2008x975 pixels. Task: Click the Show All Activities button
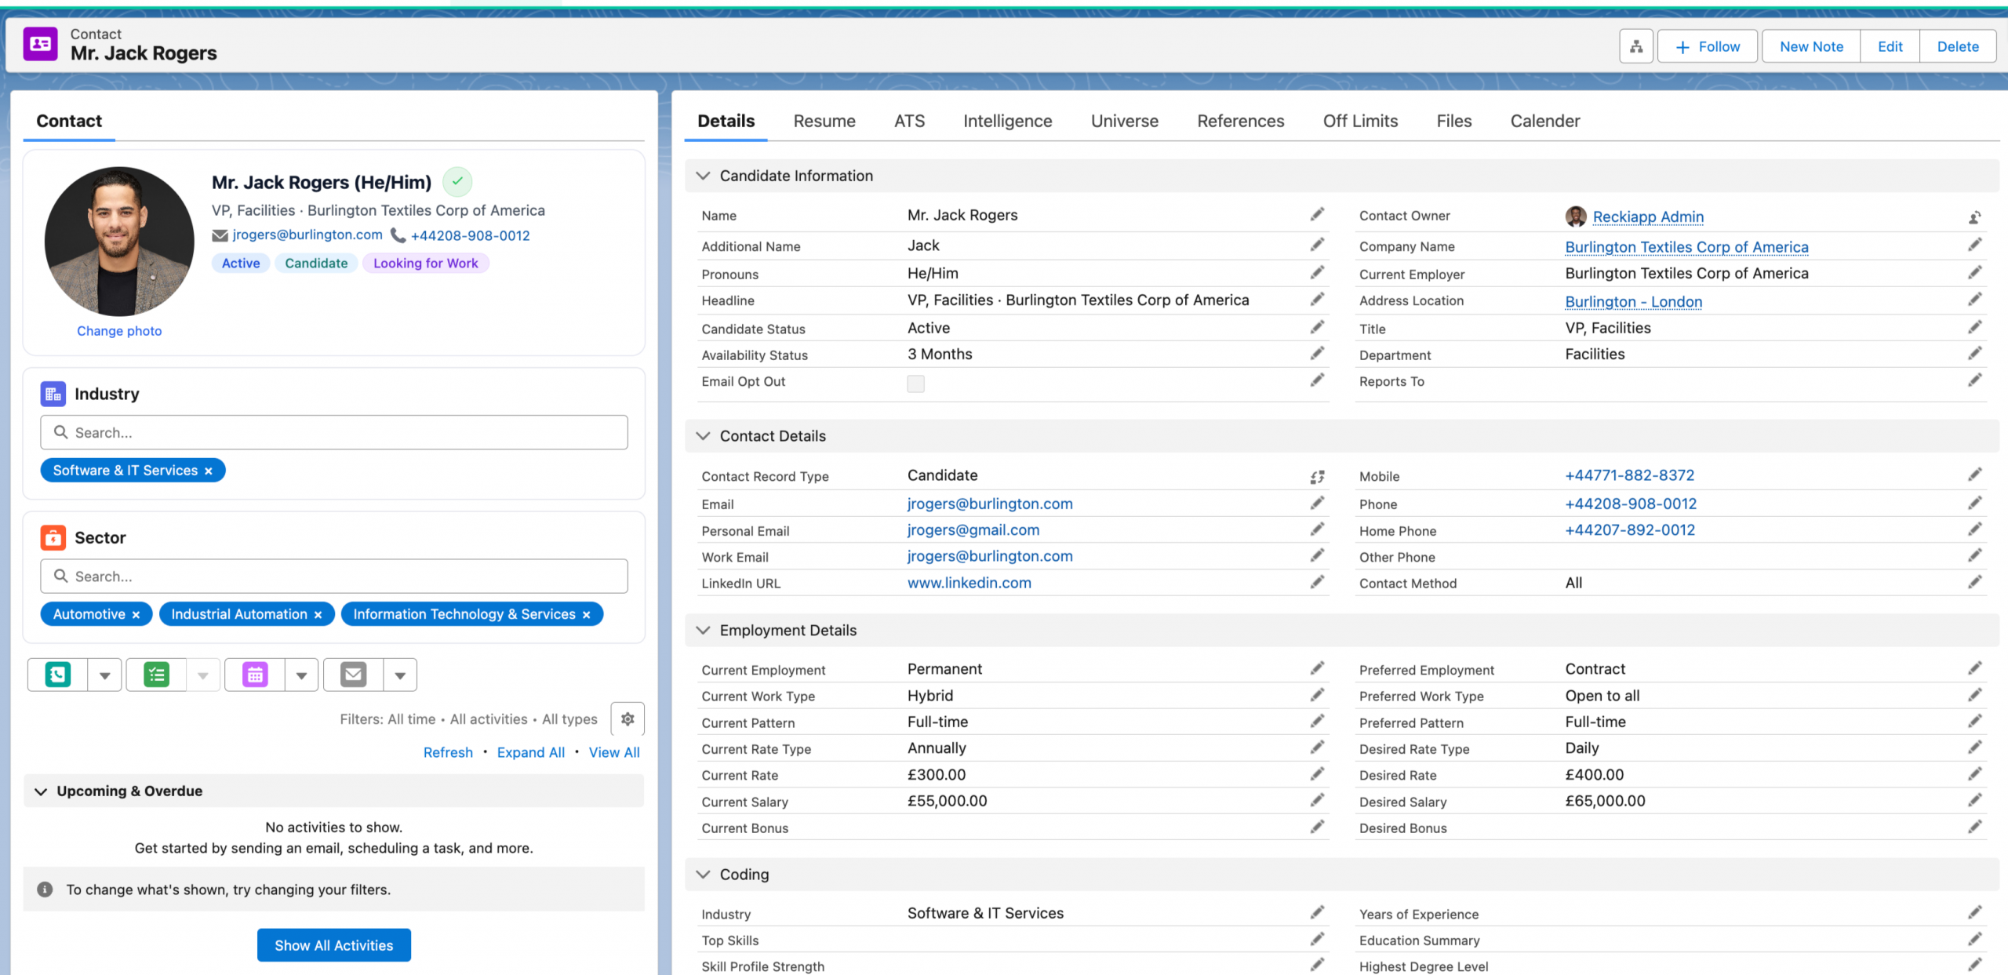click(333, 945)
